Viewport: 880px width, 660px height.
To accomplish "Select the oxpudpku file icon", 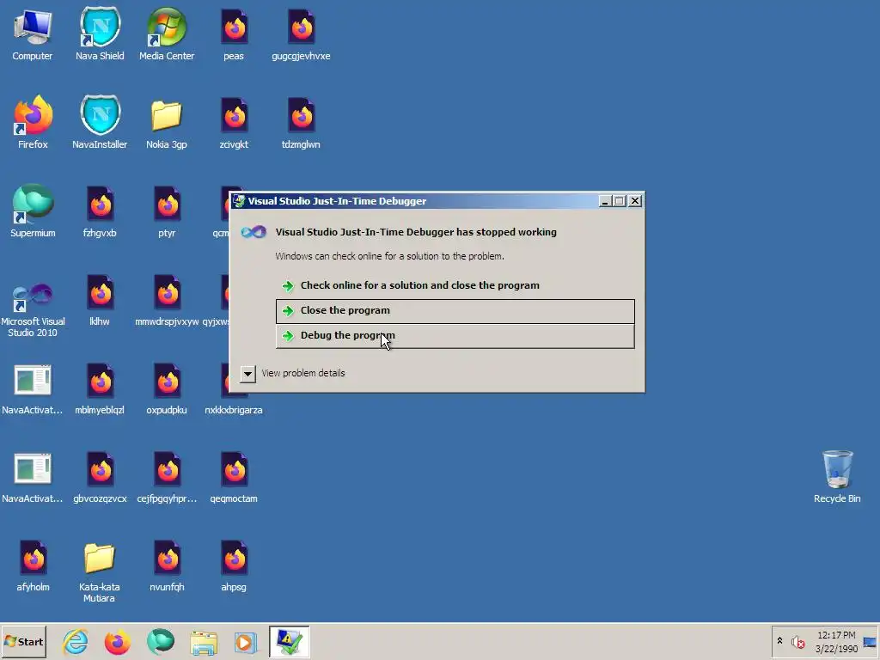I will [x=167, y=389].
